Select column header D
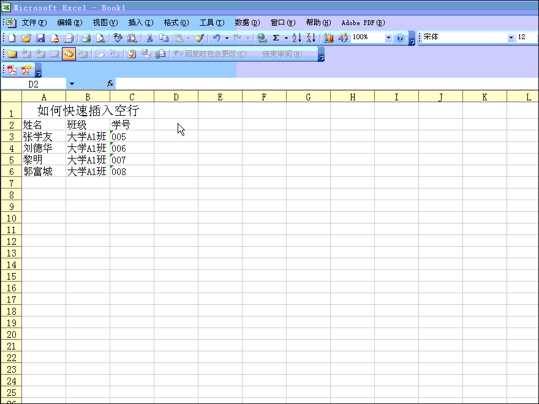539x404 pixels. pos(176,97)
